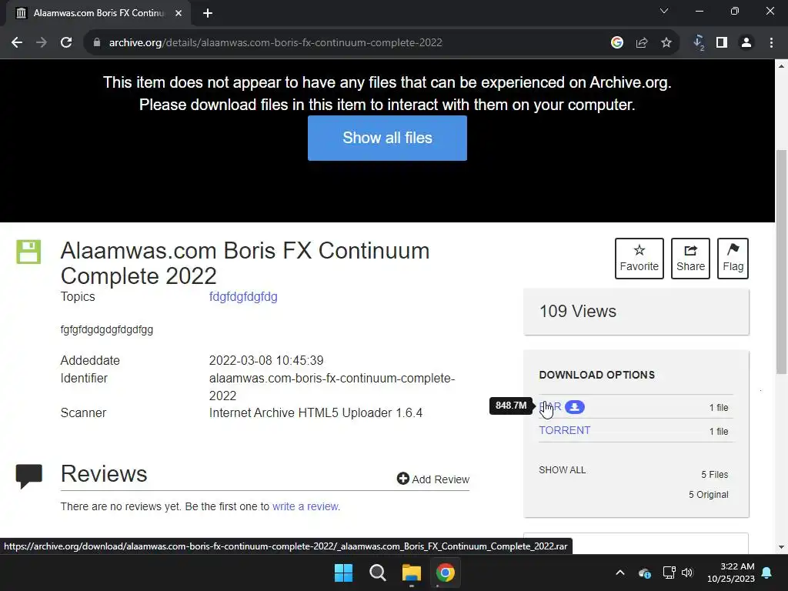Download the TORRENT file

tap(565, 430)
